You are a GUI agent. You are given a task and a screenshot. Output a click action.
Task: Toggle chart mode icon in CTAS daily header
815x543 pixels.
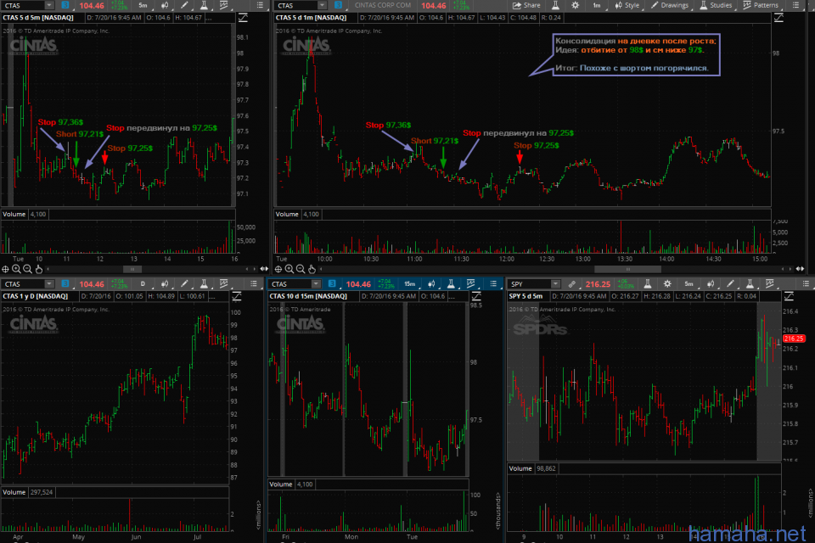point(237,297)
